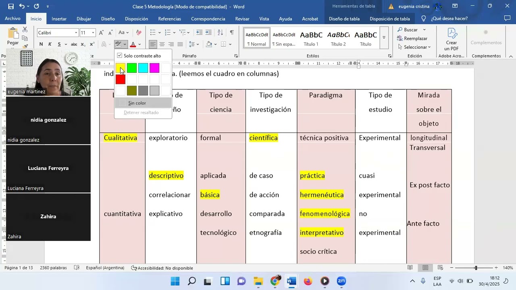Click the Replace (Reemplazar) command
Screen dimensions: 516x290
point(412,38)
